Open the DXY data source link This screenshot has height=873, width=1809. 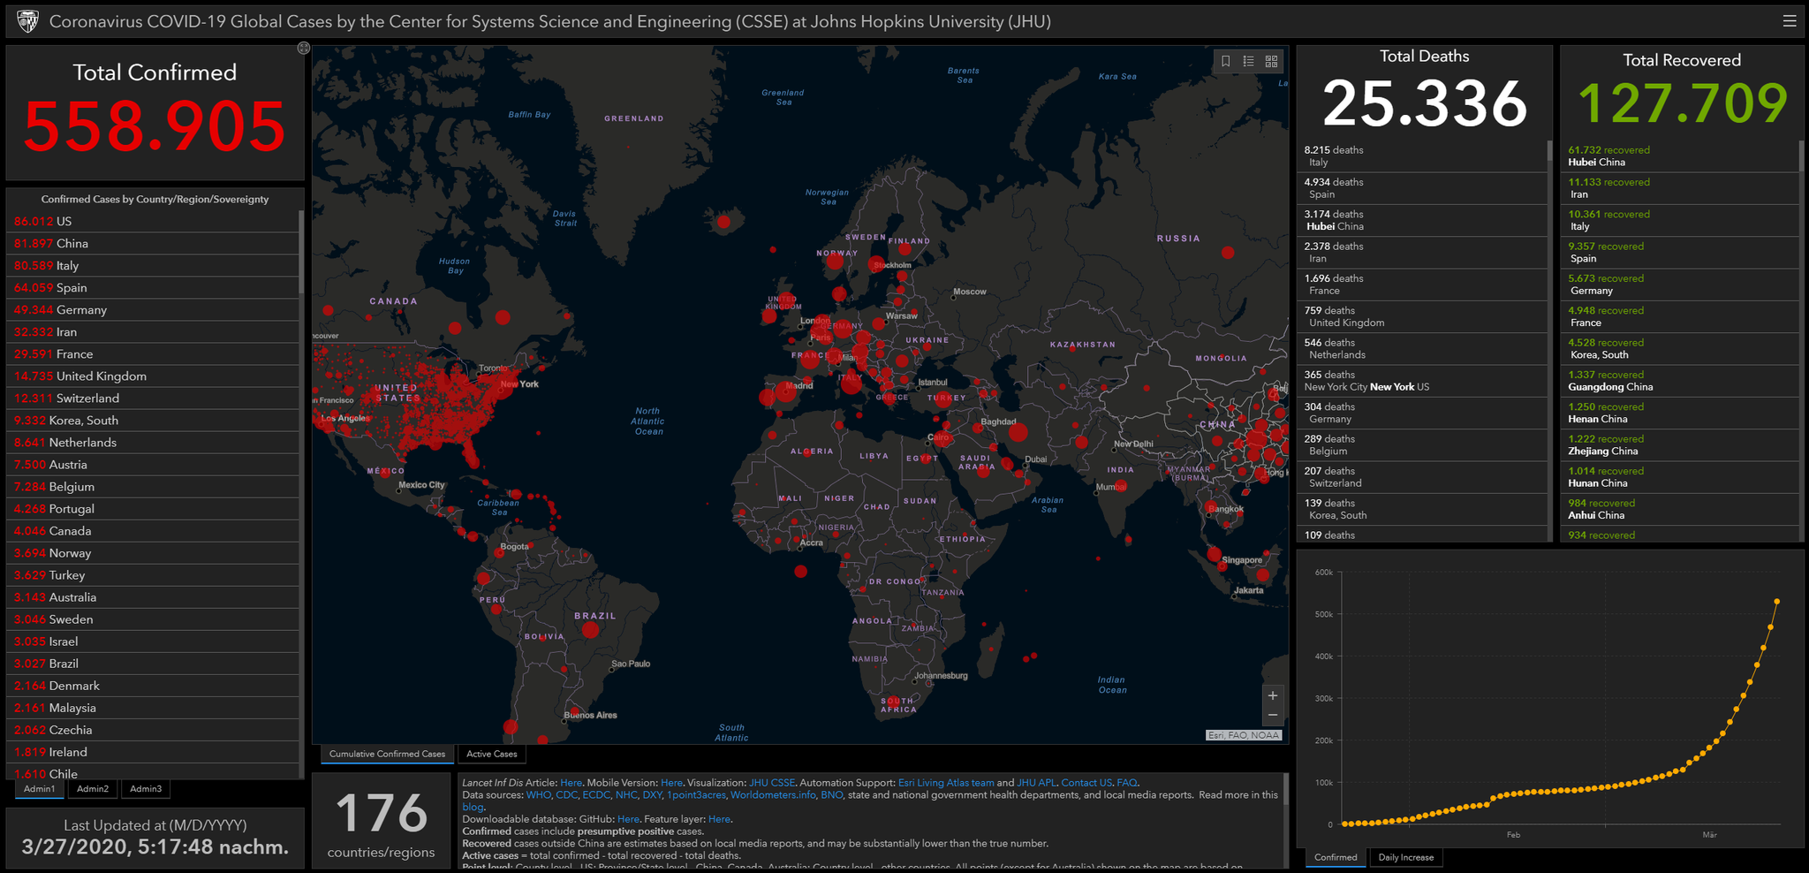point(652,795)
